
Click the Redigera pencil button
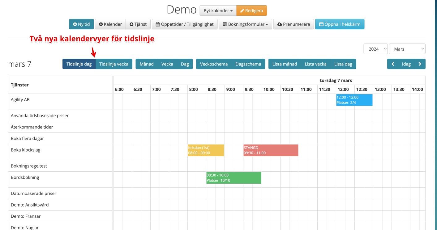coord(251,10)
